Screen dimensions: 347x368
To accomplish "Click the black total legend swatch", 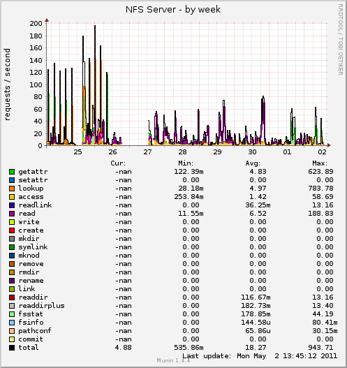I will point(12,348).
